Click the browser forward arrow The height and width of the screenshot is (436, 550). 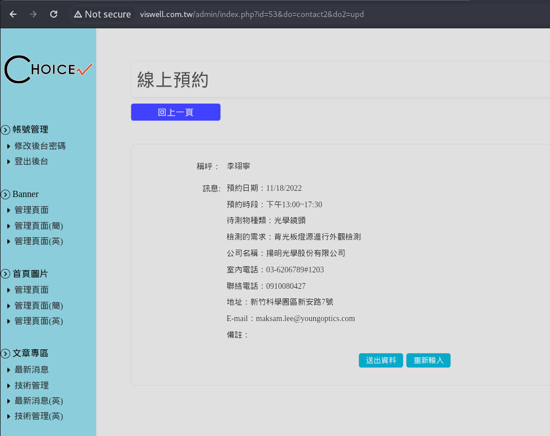pyautogui.click(x=33, y=14)
